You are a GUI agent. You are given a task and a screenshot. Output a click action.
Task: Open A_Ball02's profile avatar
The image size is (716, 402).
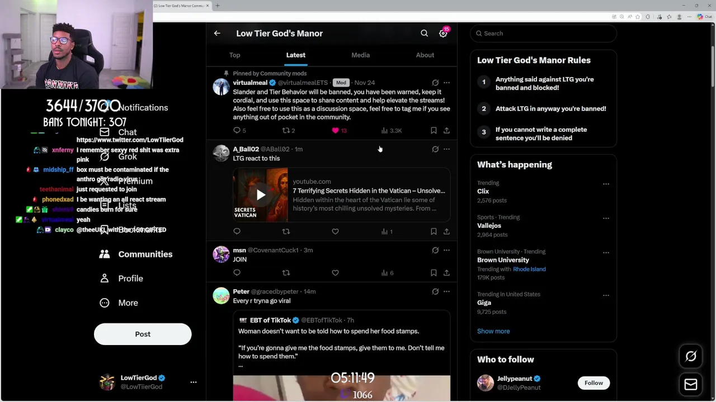tap(221, 154)
